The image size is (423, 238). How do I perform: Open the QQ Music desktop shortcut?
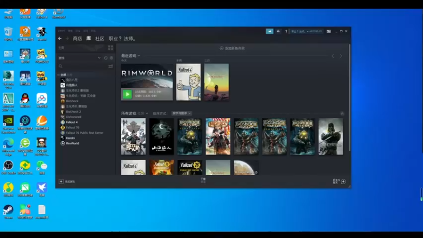click(8, 190)
